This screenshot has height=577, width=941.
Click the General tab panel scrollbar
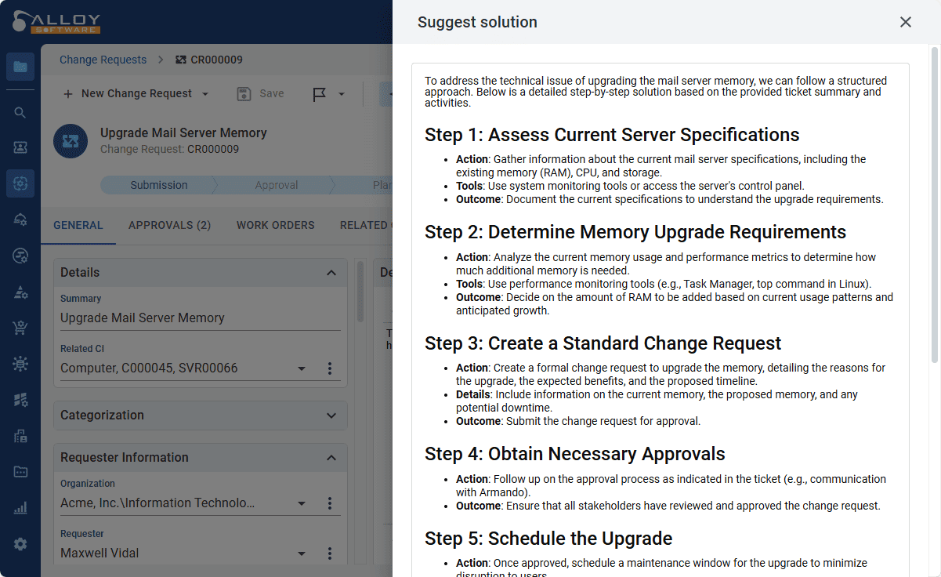[x=360, y=292]
